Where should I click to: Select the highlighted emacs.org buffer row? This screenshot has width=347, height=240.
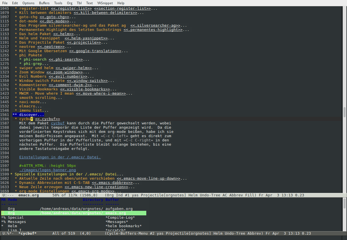115,213
